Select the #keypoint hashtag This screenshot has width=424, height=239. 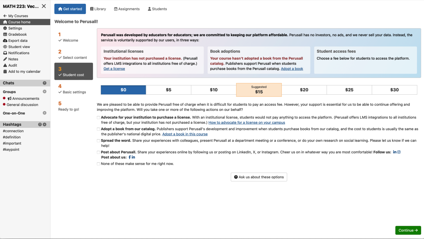(x=11, y=150)
